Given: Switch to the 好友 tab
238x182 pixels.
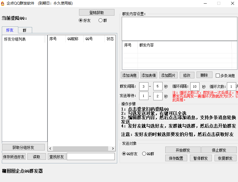Looking at the screenshot, I should click(10, 30).
